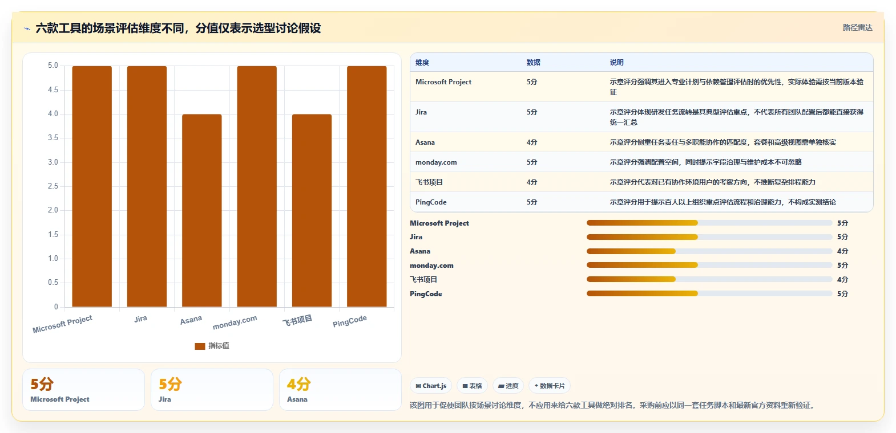Image resolution: width=896 pixels, height=433 pixels.
Task: Click the Microsoft Project progress bar
Action: pyautogui.click(x=709, y=223)
